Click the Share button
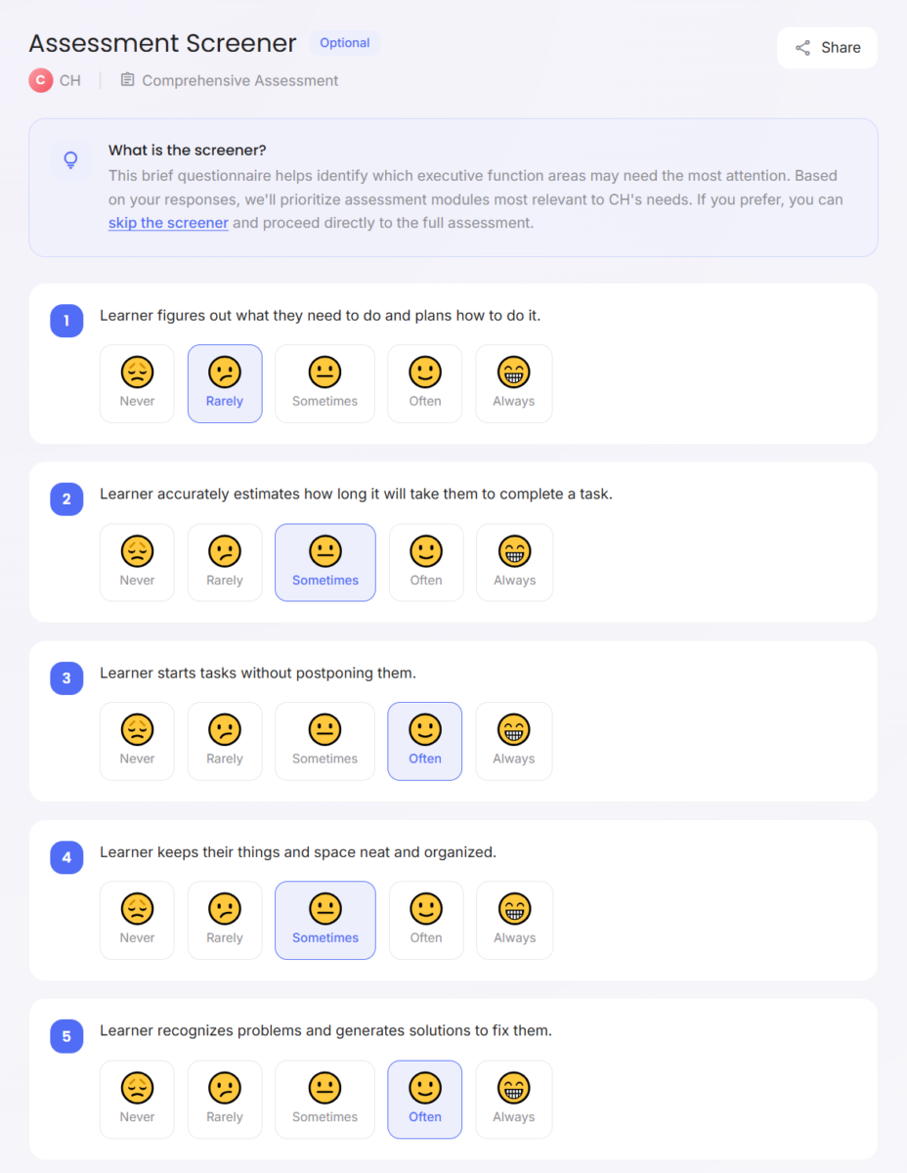This screenshot has width=907, height=1173. [x=827, y=48]
